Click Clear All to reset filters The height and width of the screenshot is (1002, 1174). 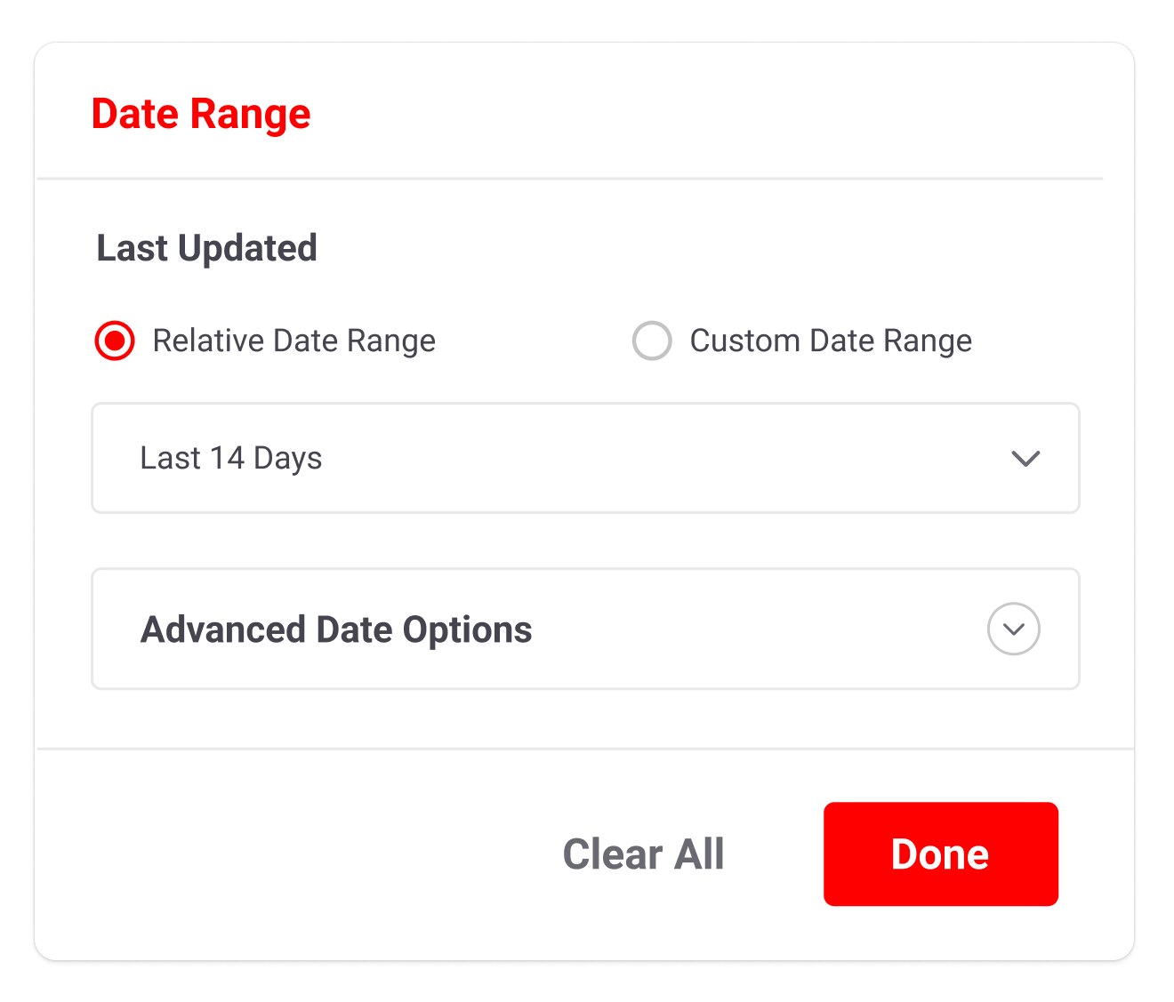(644, 854)
